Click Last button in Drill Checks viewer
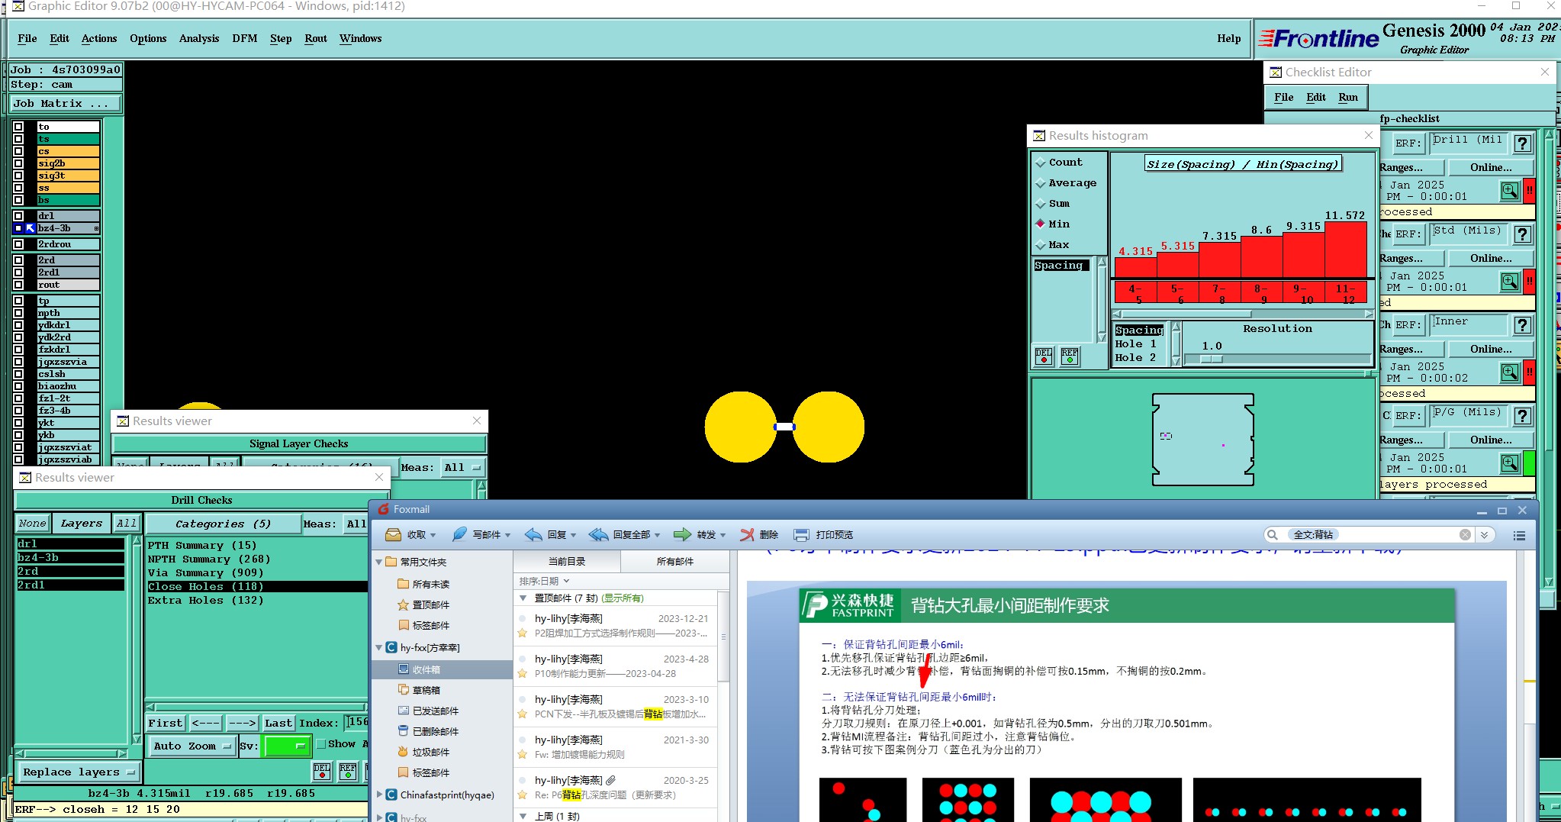 point(278,723)
